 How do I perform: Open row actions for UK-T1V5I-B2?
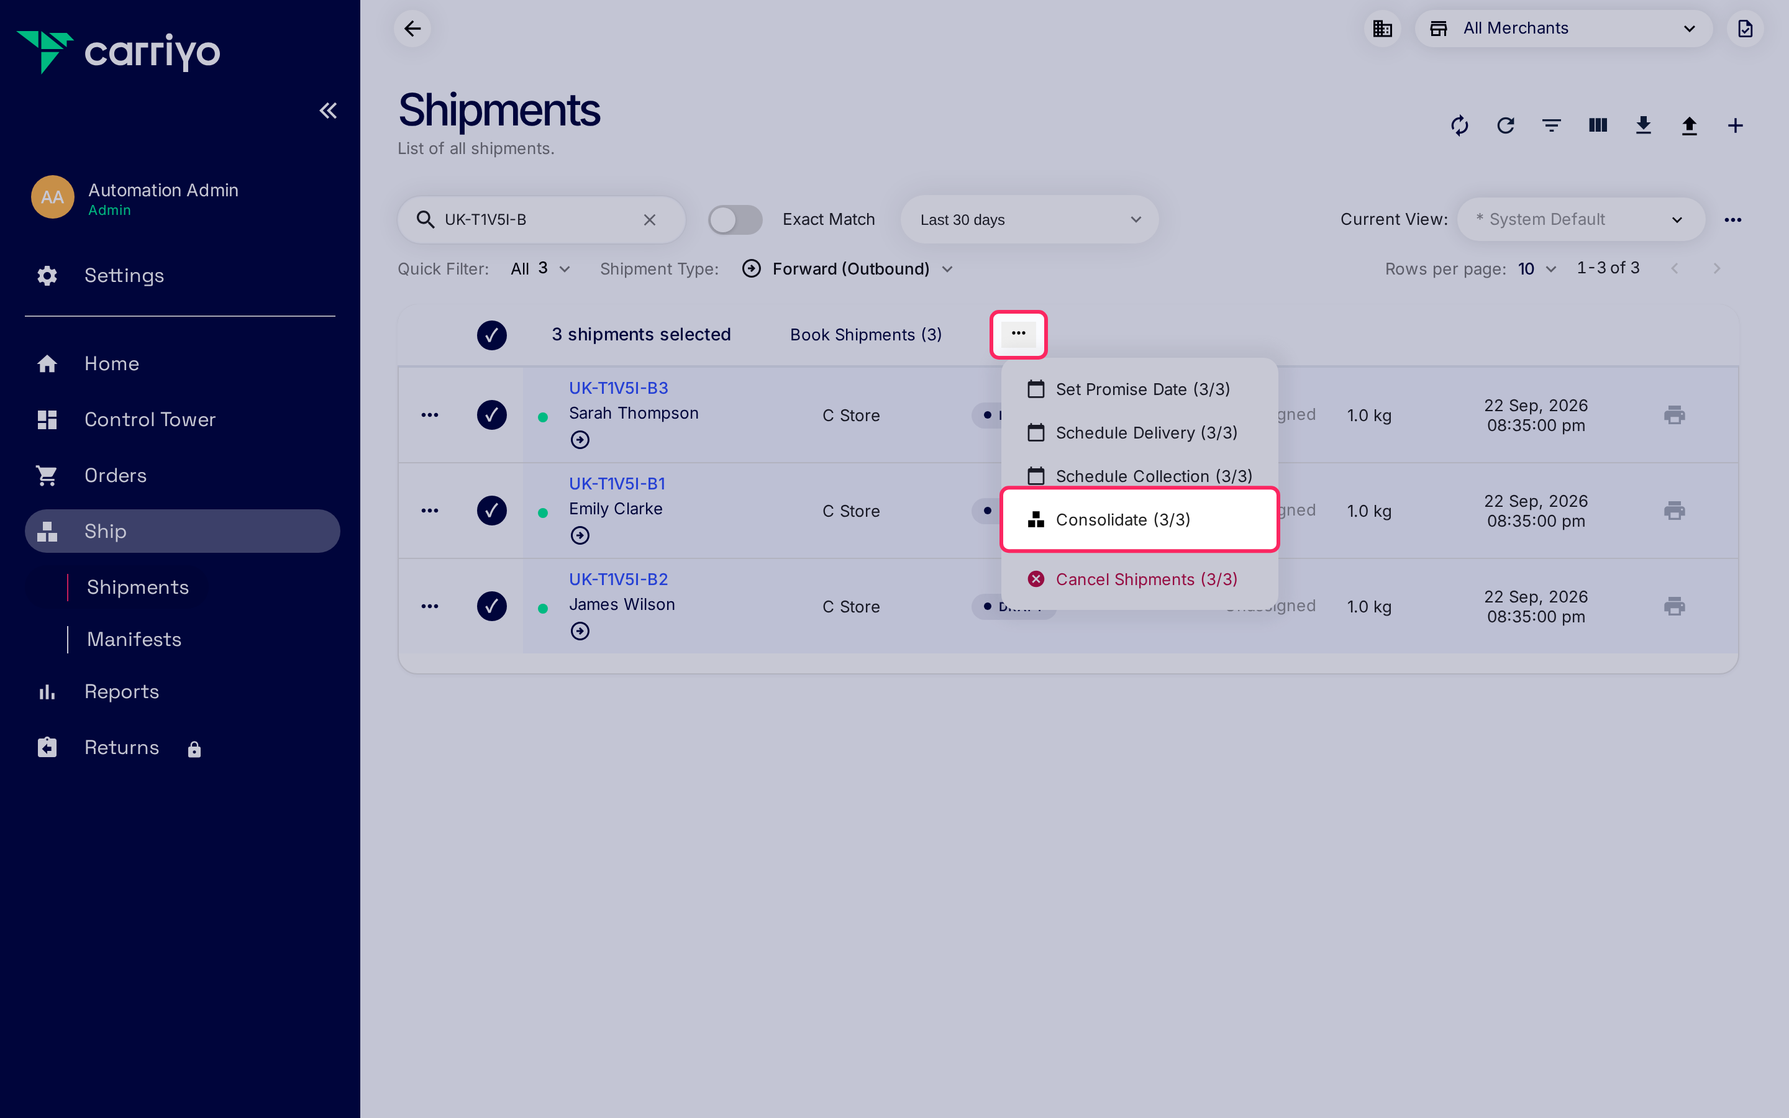click(429, 606)
